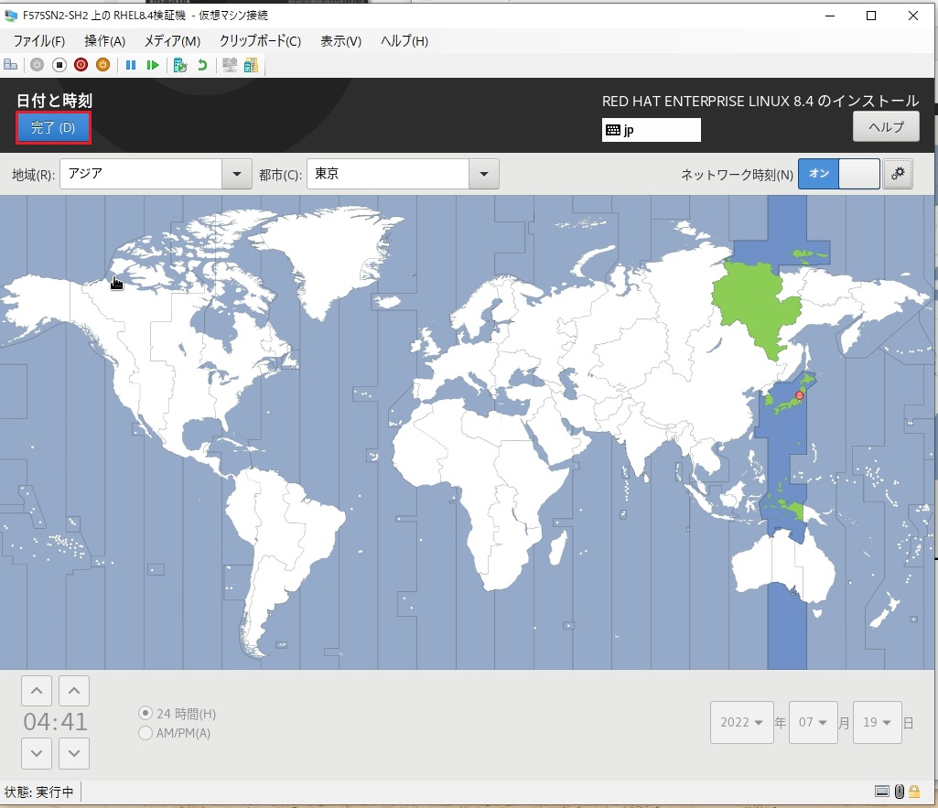The width and height of the screenshot is (938, 808).
Task: Increase the hour value
Action: 37,691
